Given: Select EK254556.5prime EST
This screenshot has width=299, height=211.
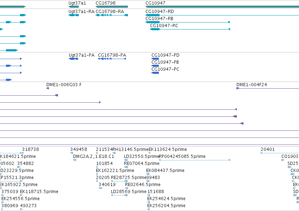Looking at the screenshot, I should tap(3, 203).
